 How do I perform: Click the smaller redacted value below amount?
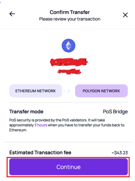coord(69,71)
